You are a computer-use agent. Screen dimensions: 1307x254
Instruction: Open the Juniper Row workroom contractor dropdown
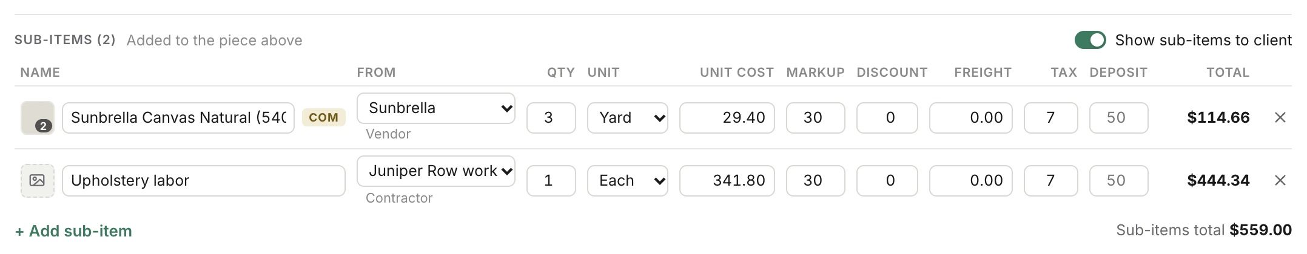coord(436,171)
